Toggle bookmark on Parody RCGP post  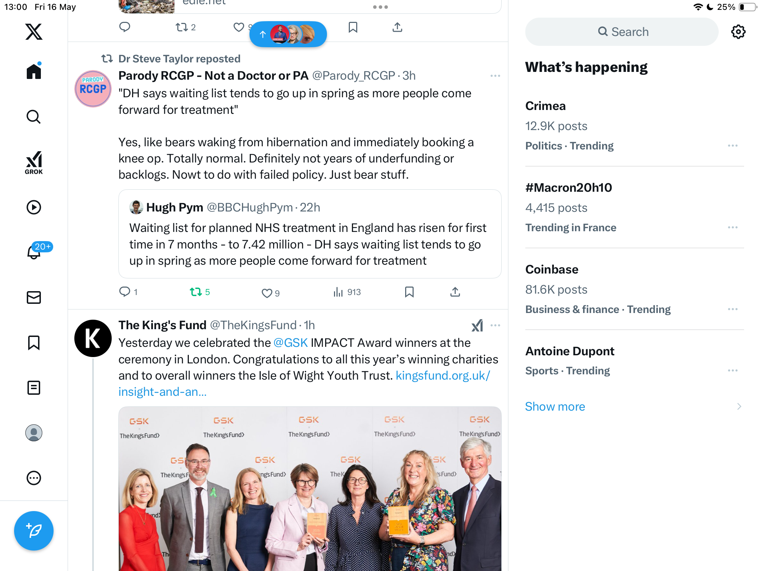tap(409, 292)
